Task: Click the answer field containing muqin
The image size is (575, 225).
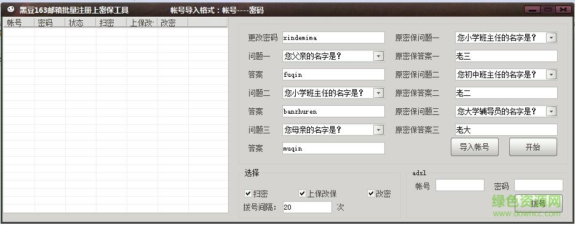Action: 333,148
